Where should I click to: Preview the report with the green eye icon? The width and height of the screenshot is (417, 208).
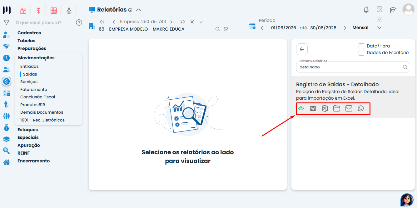click(x=301, y=108)
